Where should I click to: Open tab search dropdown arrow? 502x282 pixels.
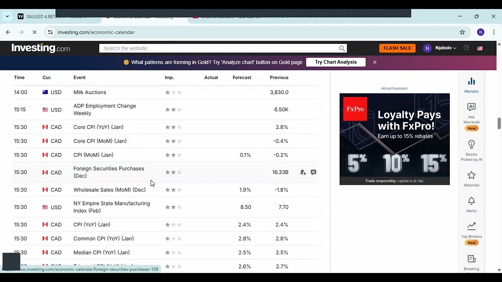tap(7, 16)
